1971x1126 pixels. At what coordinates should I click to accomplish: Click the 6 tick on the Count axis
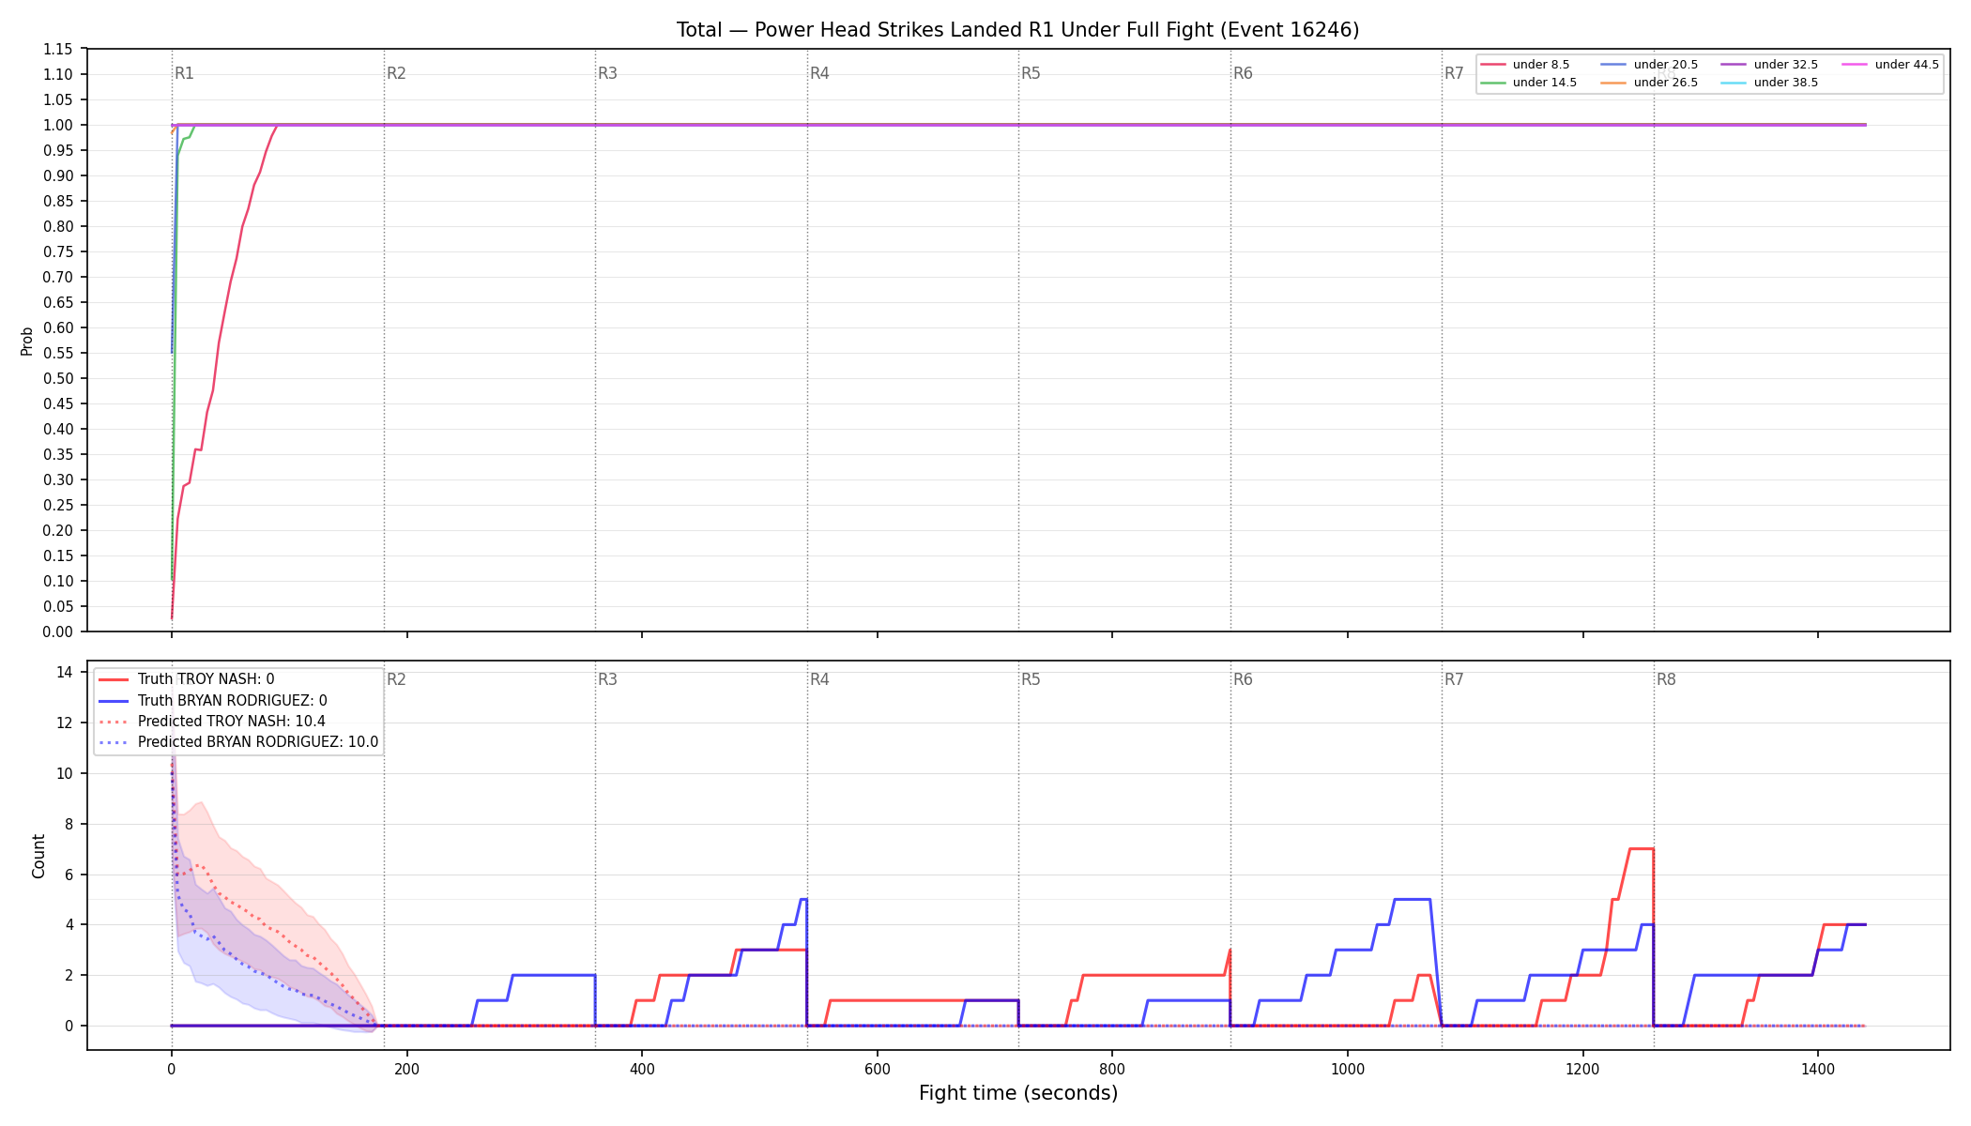click(x=69, y=875)
